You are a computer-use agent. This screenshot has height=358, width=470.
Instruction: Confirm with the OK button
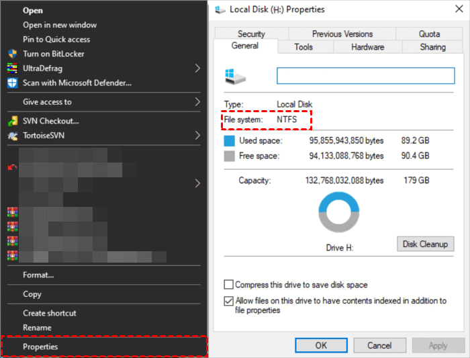pyautogui.click(x=321, y=345)
